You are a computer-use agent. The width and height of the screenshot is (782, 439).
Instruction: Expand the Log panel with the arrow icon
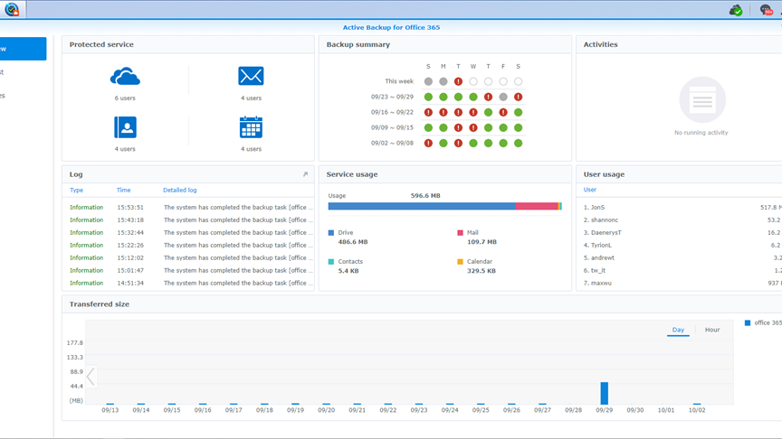click(305, 174)
